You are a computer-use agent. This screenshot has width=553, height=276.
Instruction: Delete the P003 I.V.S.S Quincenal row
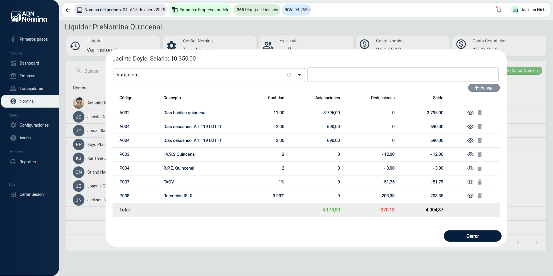click(480, 154)
